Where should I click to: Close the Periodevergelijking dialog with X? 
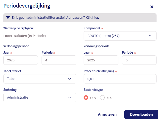click(152, 7)
